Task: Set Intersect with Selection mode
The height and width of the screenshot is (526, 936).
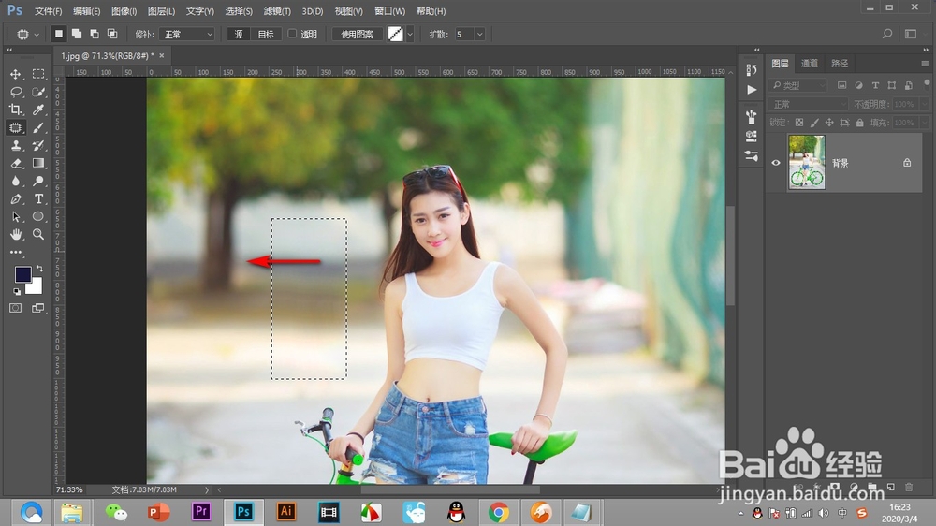Action: point(112,34)
